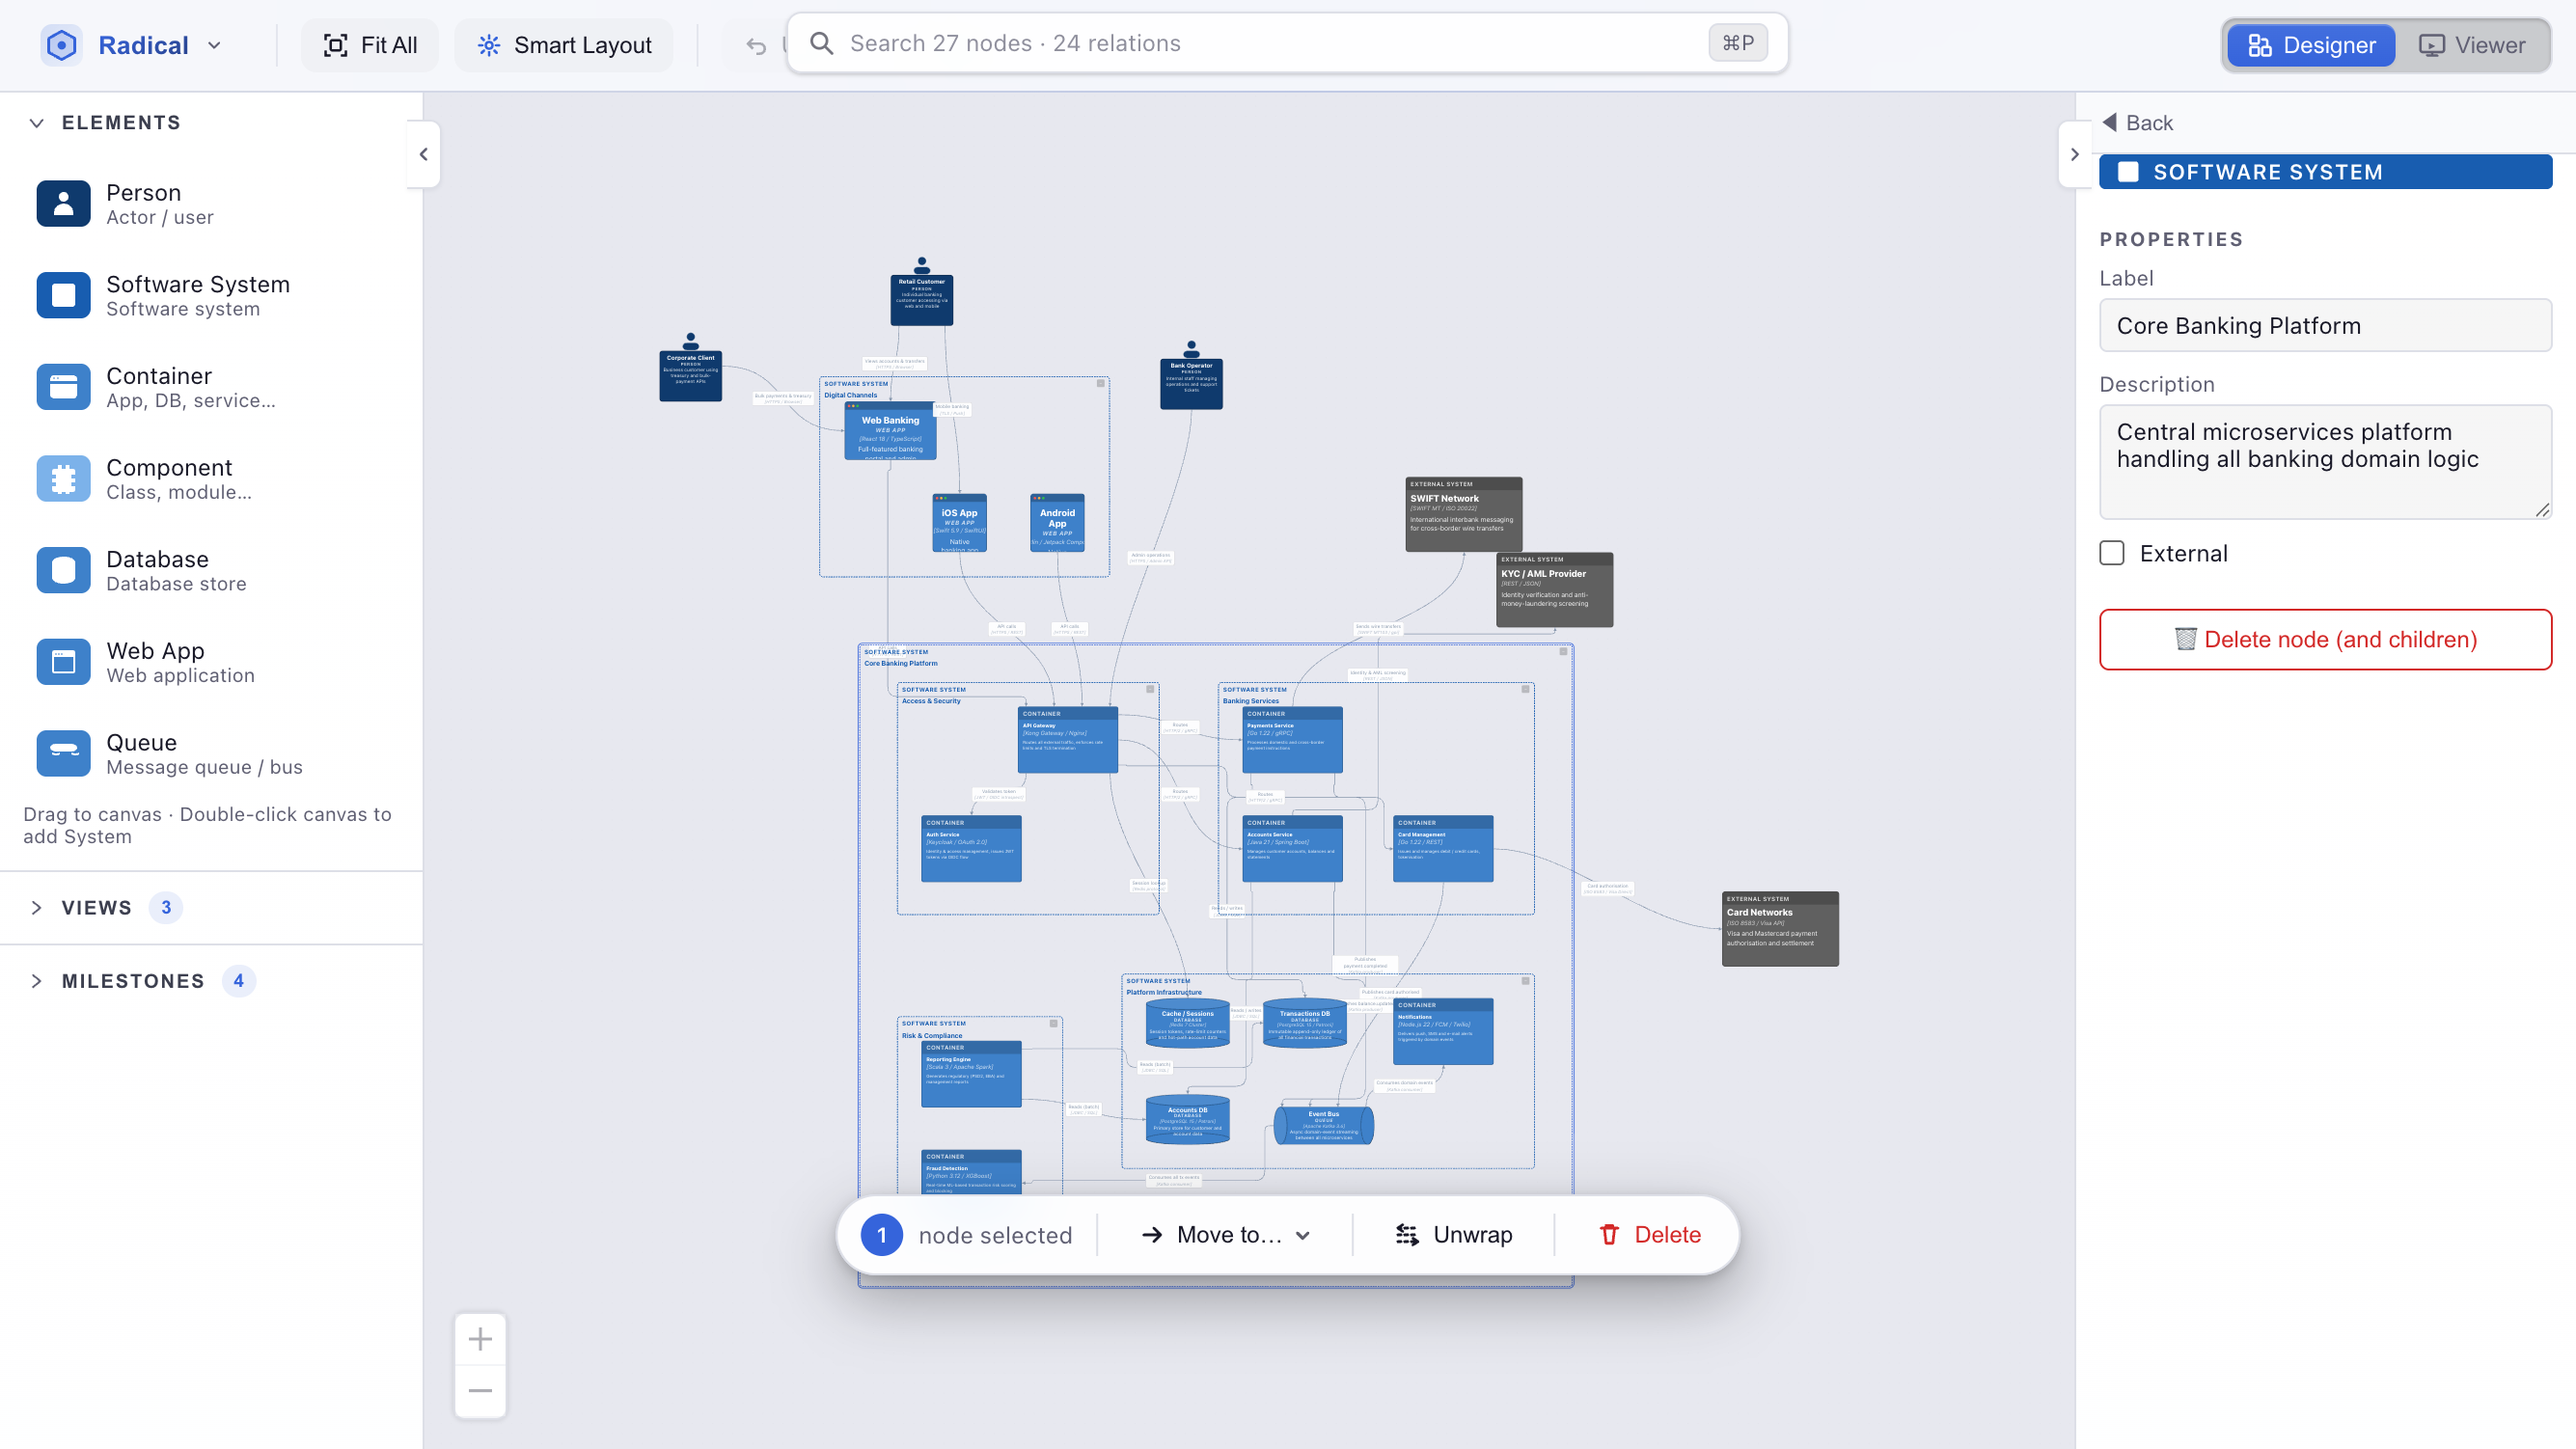
Task: Select the KYC / AML Provider node
Action: (x=1554, y=590)
